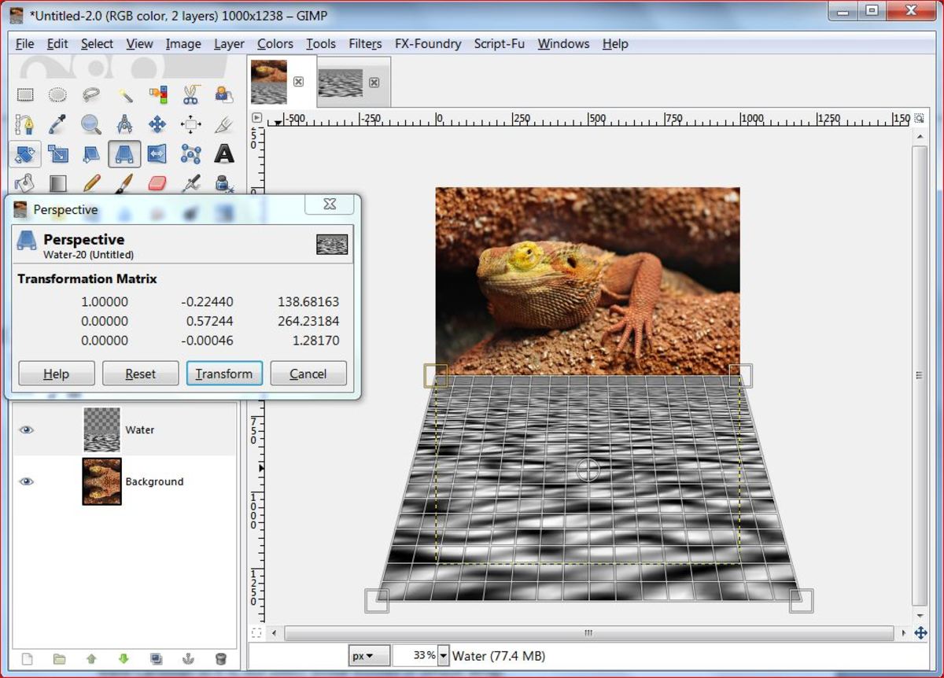Pick the Paths tool
The width and height of the screenshot is (944, 678).
26,124
